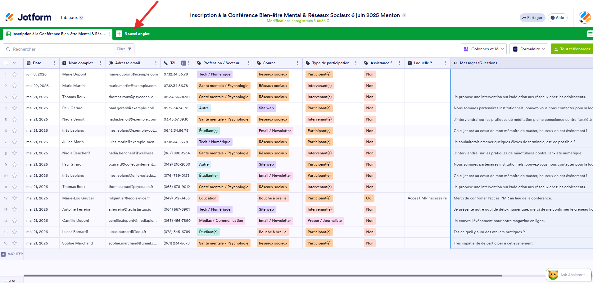Viewport: 593px width, 283px height.
Task: Star the Marie-Lou Gautier row
Action: click(15, 198)
